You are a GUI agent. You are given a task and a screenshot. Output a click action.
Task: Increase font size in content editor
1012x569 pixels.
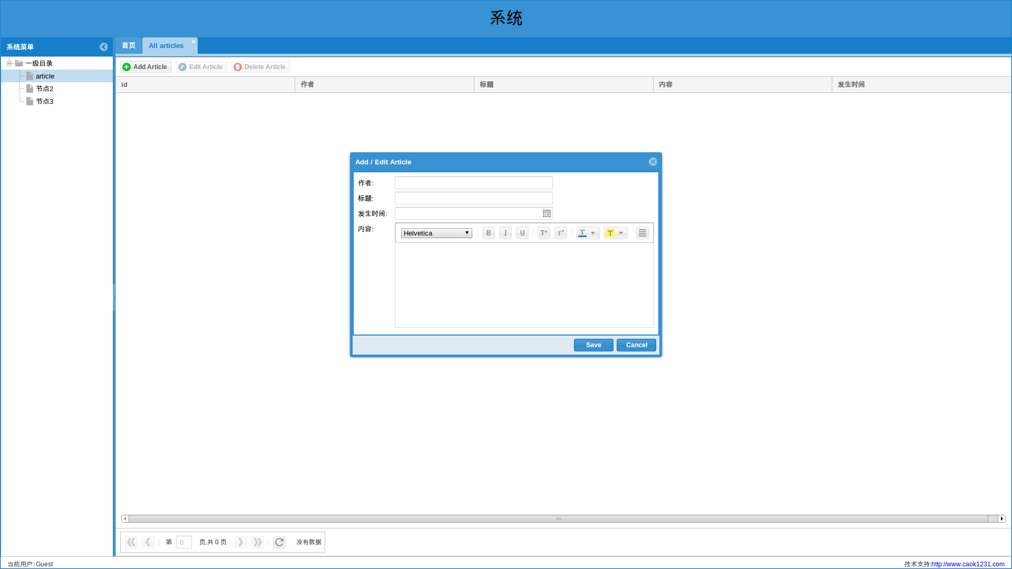pyautogui.click(x=544, y=233)
